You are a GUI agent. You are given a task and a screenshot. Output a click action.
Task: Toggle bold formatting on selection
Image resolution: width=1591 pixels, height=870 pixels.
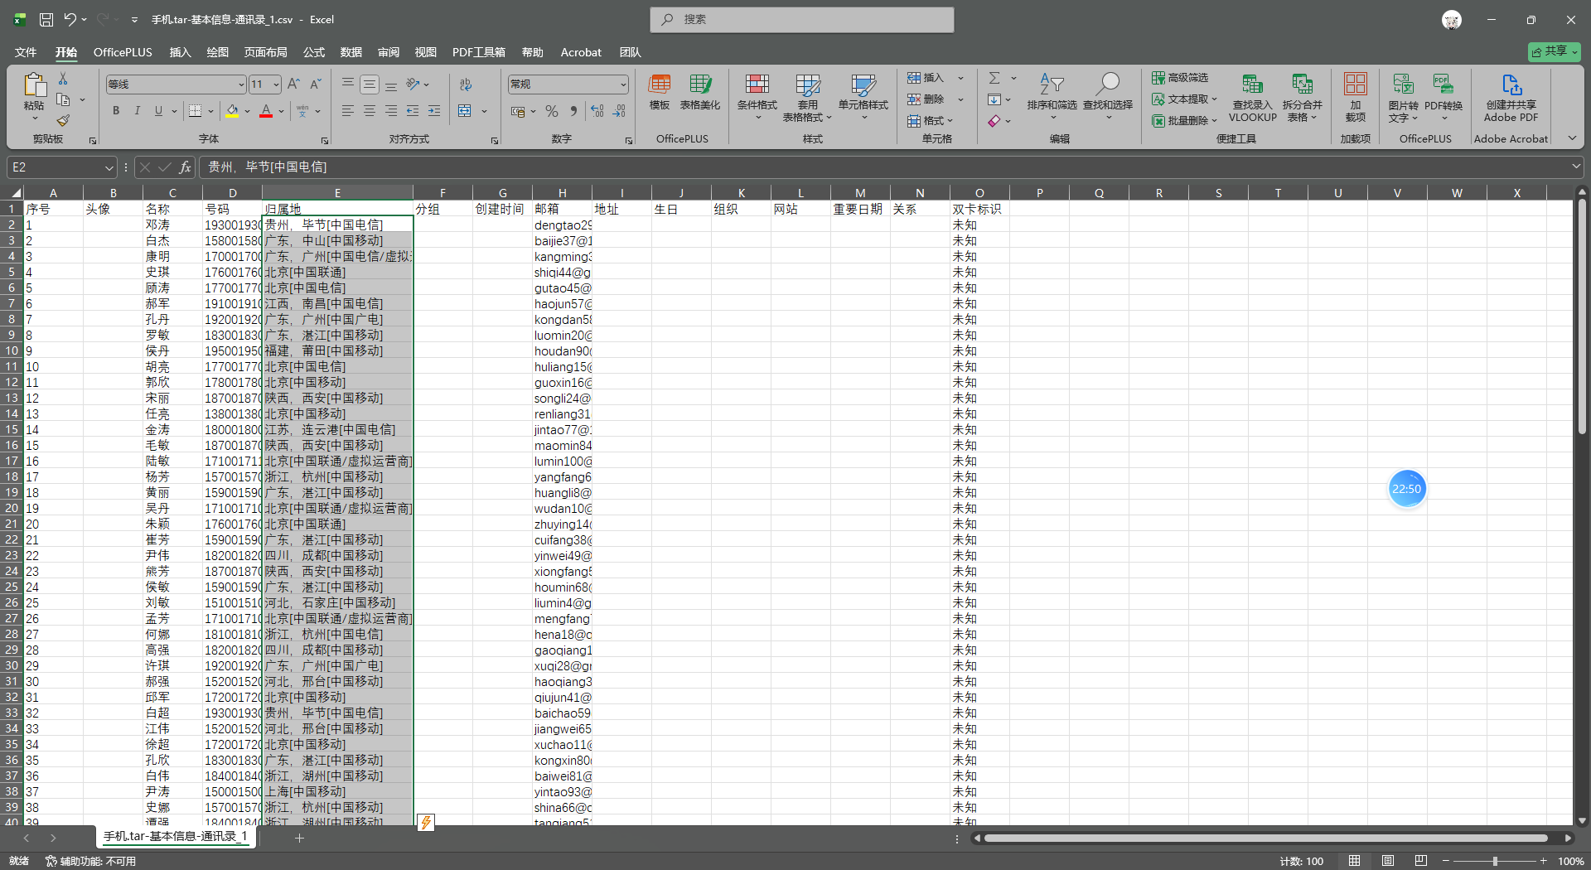coord(115,110)
